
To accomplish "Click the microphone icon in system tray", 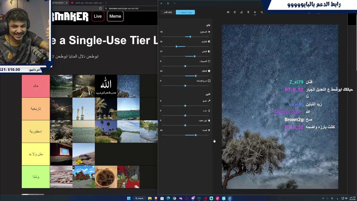I will tap(332, 198).
